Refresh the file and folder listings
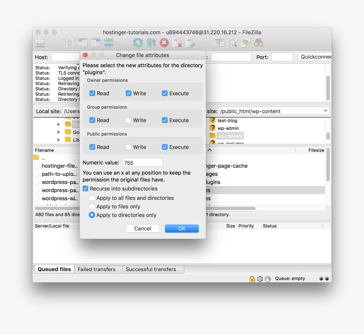 (138, 42)
